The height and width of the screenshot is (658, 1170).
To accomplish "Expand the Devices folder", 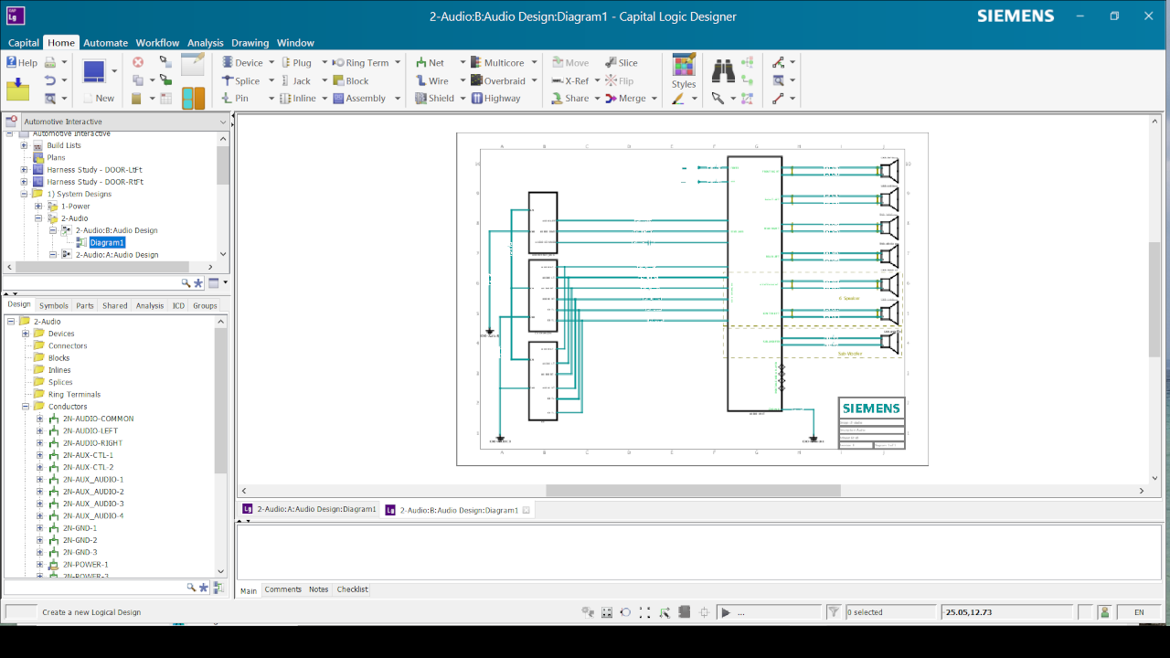I will 25,334.
